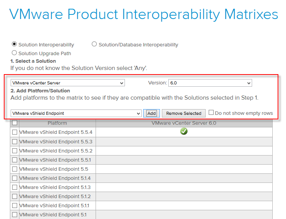Image resolution: width=286 pixels, height=219 pixels.
Task: Check the vShield Endpoint 5.1 row checkbox
Action: (x=14, y=215)
